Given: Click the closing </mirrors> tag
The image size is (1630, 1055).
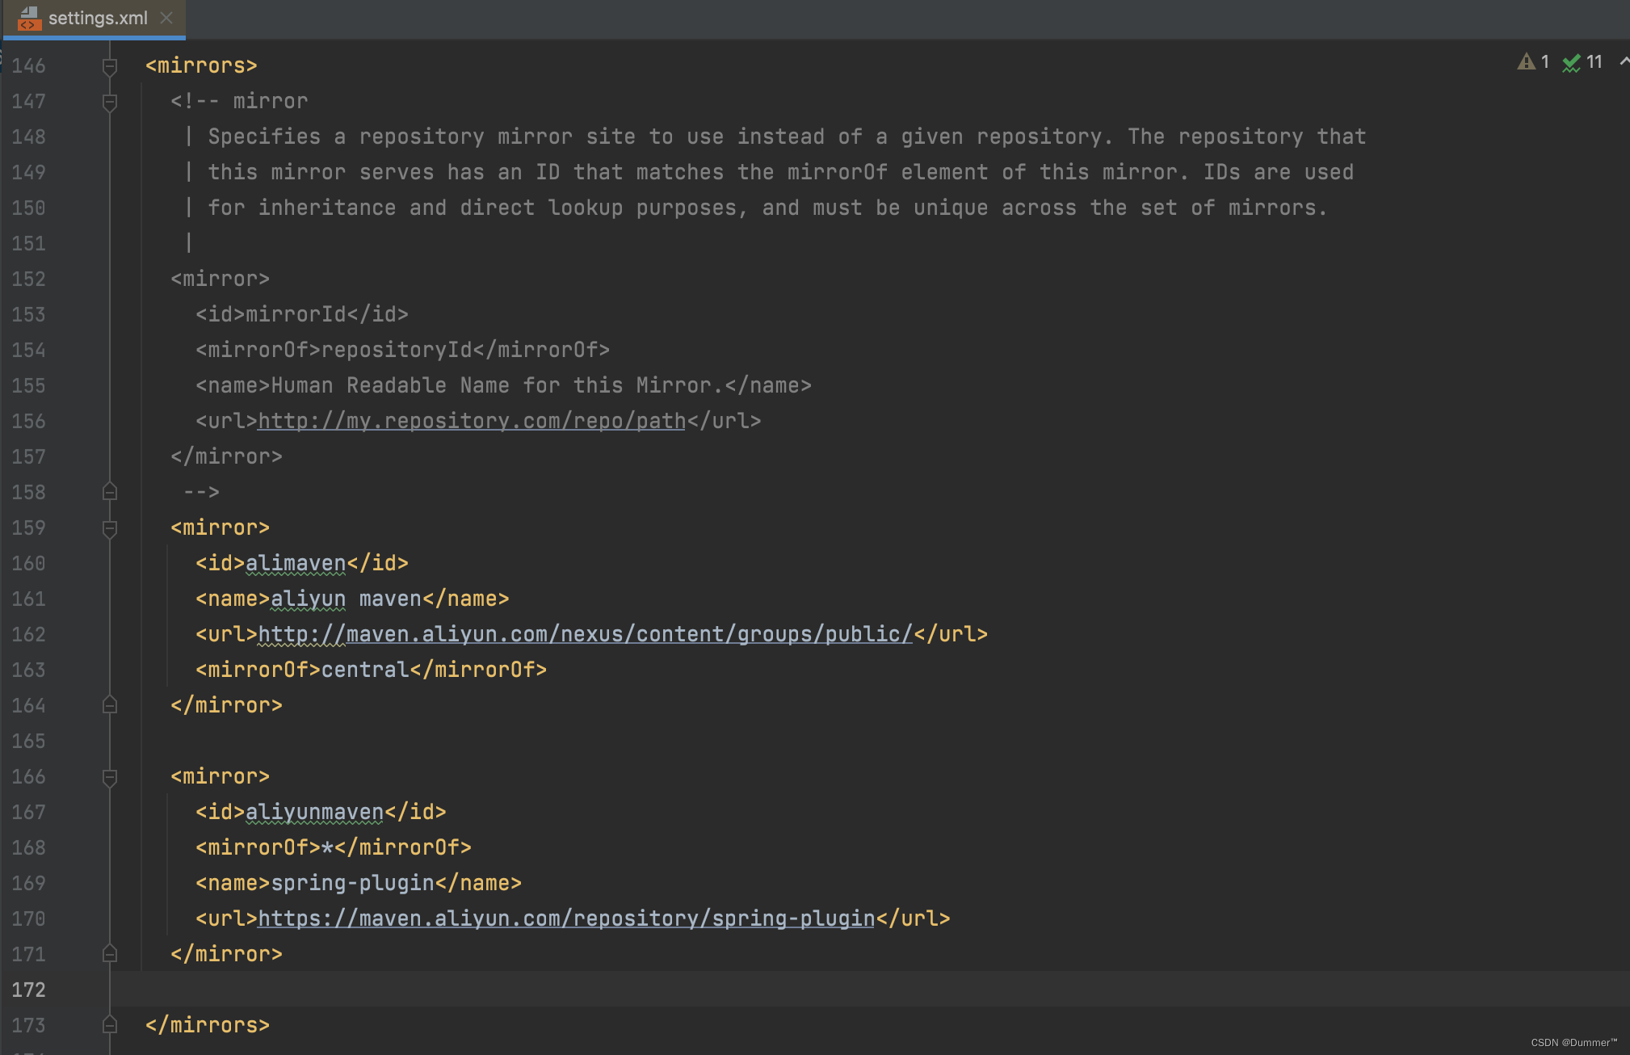Looking at the screenshot, I should pyautogui.click(x=208, y=1025).
